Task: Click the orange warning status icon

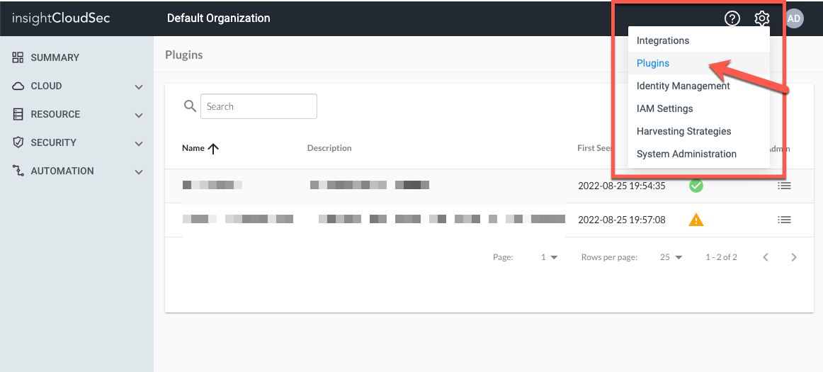Action: tap(696, 220)
